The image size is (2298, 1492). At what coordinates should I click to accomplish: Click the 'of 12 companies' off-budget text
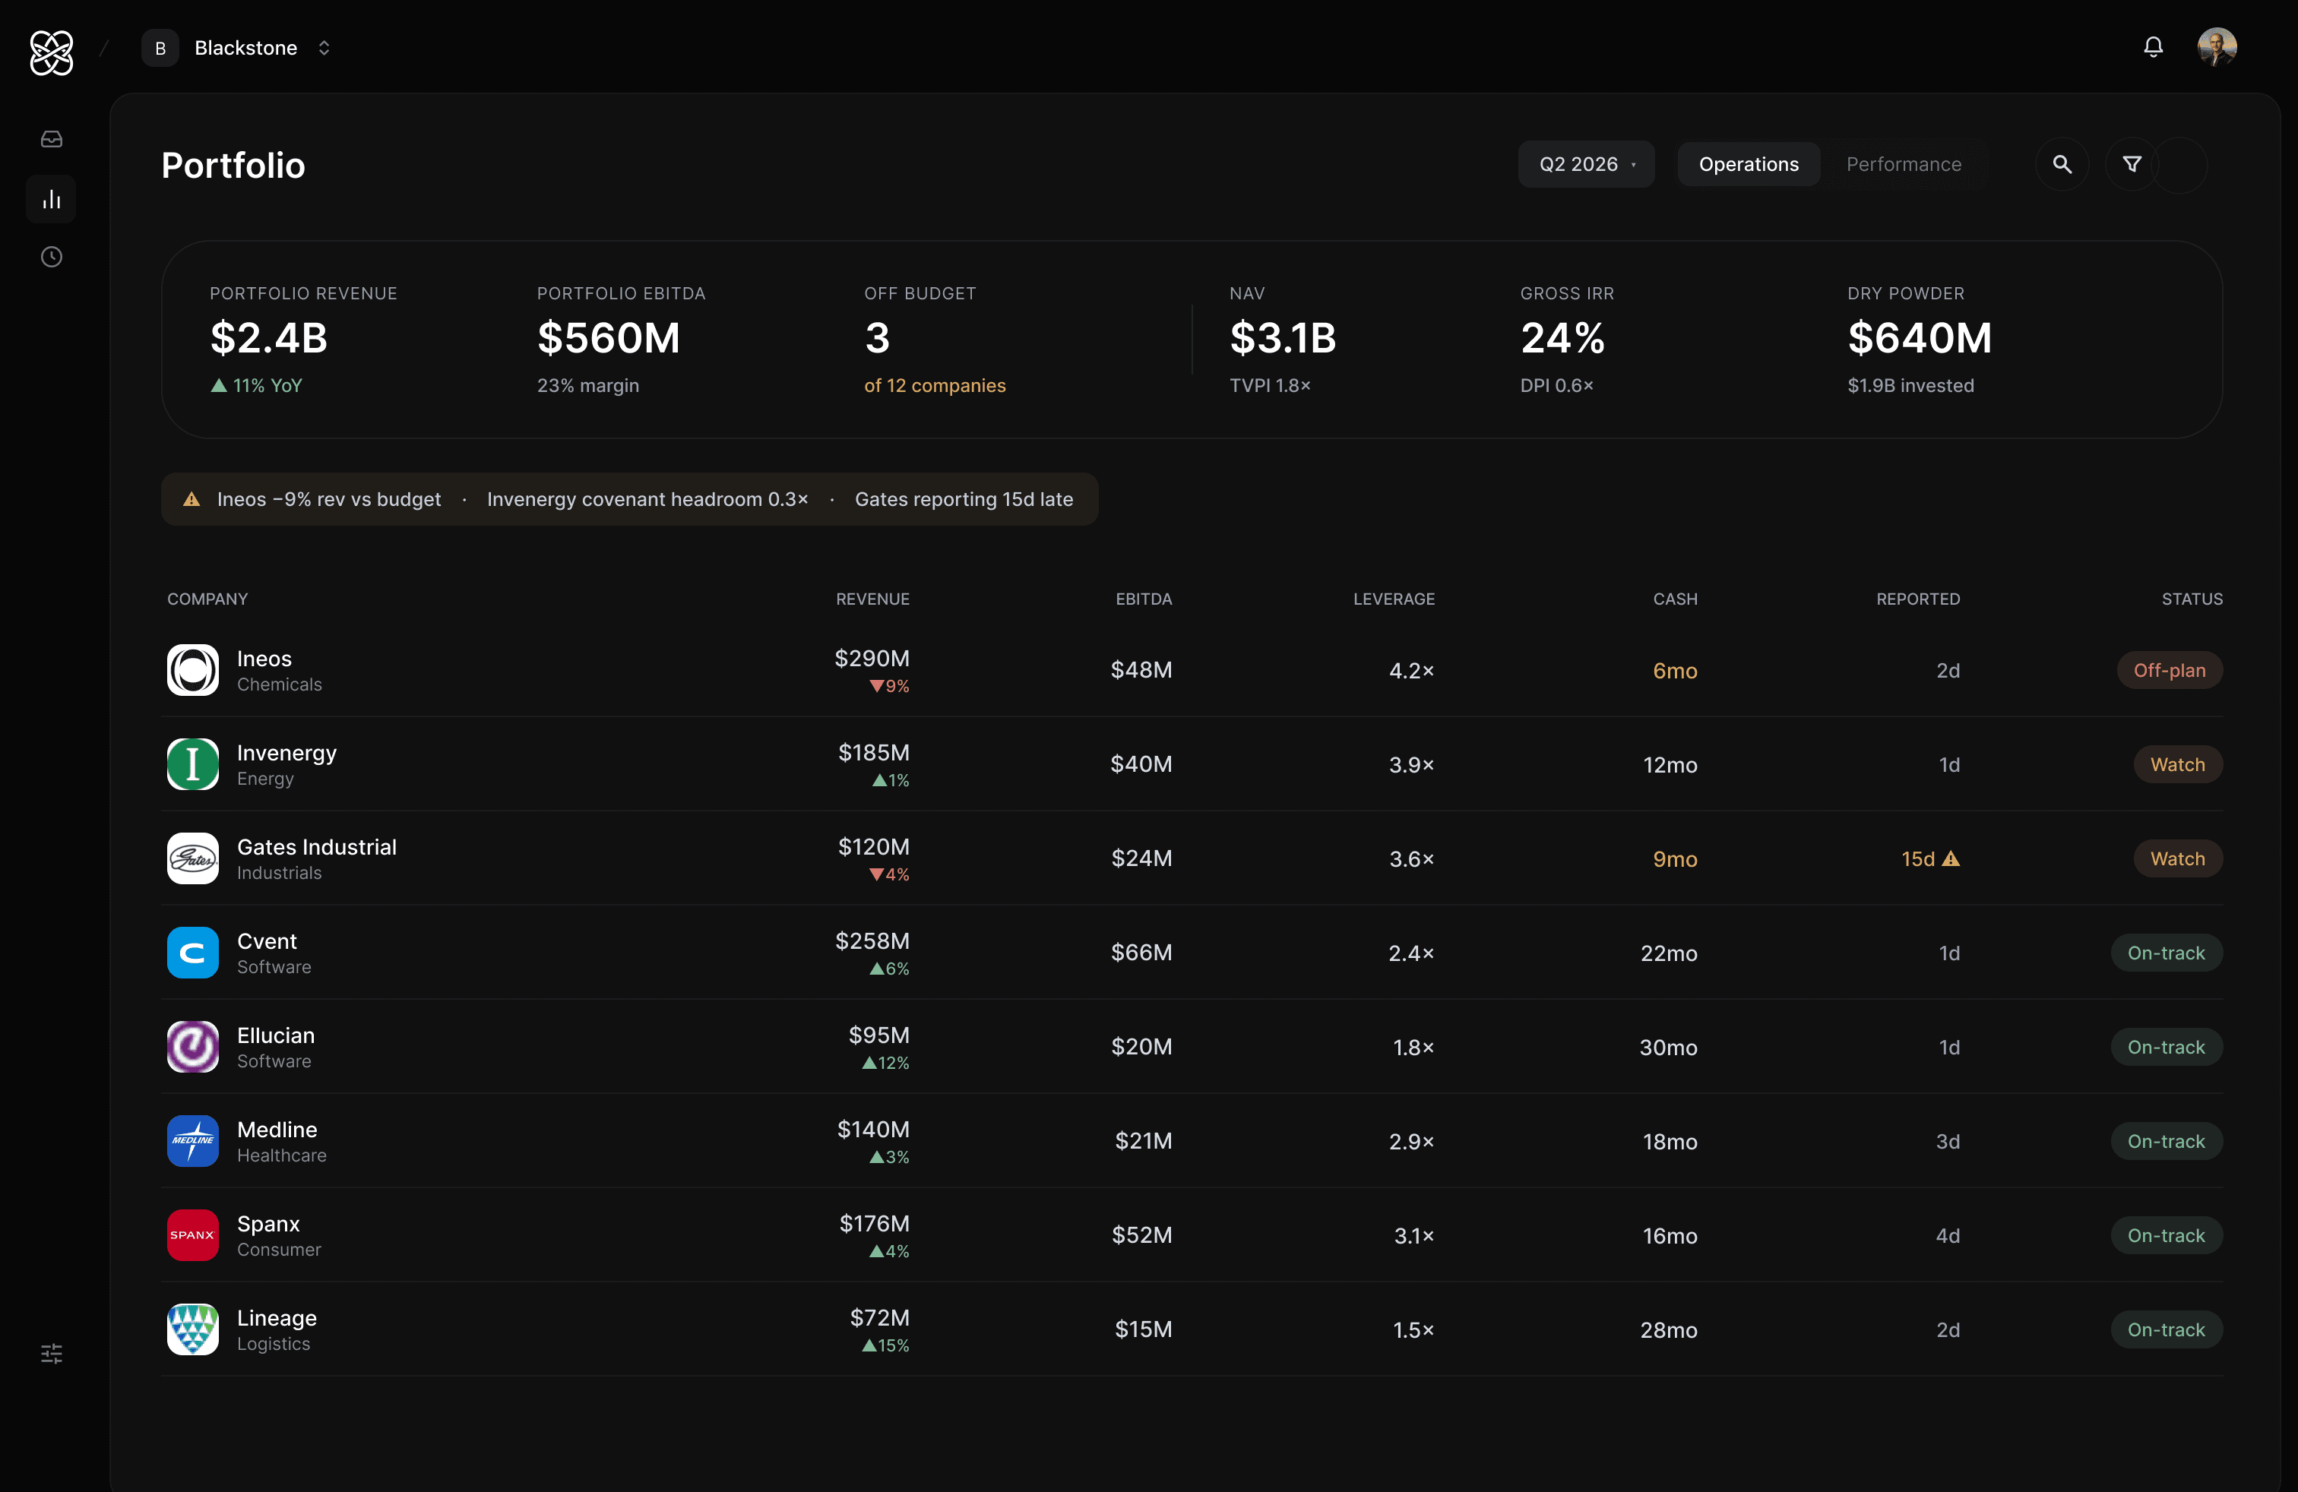pyautogui.click(x=935, y=386)
